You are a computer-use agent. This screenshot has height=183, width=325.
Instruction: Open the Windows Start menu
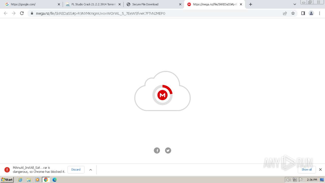pos(7,179)
